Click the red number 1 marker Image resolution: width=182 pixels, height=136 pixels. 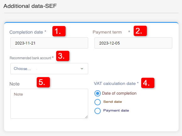click(x=59, y=31)
